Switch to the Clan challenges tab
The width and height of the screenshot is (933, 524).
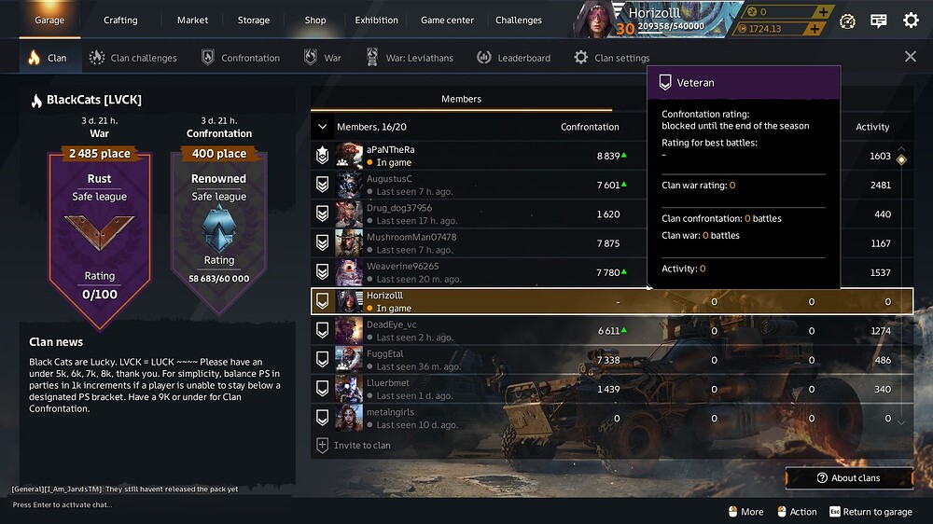point(132,58)
